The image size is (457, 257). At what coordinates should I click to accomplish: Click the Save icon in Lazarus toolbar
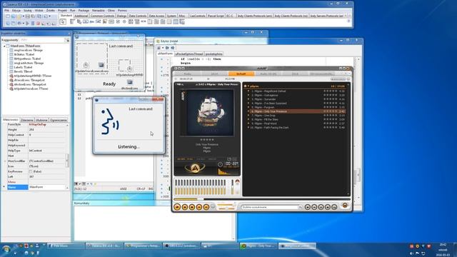[x=27, y=16]
